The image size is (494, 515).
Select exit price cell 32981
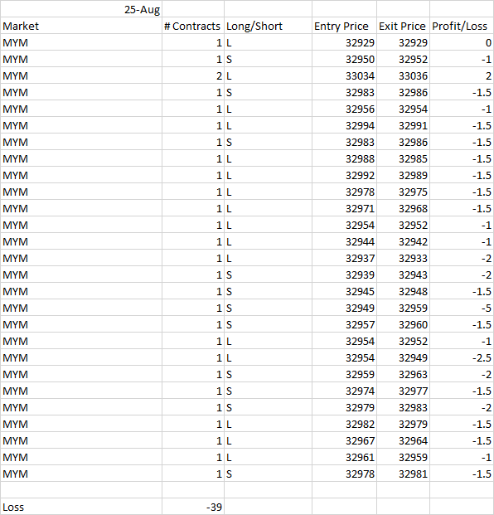(403, 474)
